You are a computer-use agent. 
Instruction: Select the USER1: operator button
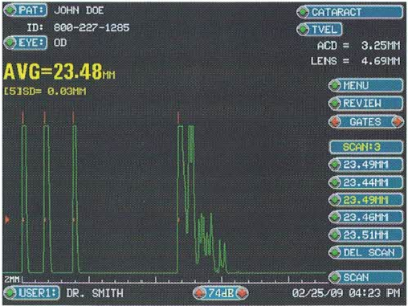tap(31, 293)
